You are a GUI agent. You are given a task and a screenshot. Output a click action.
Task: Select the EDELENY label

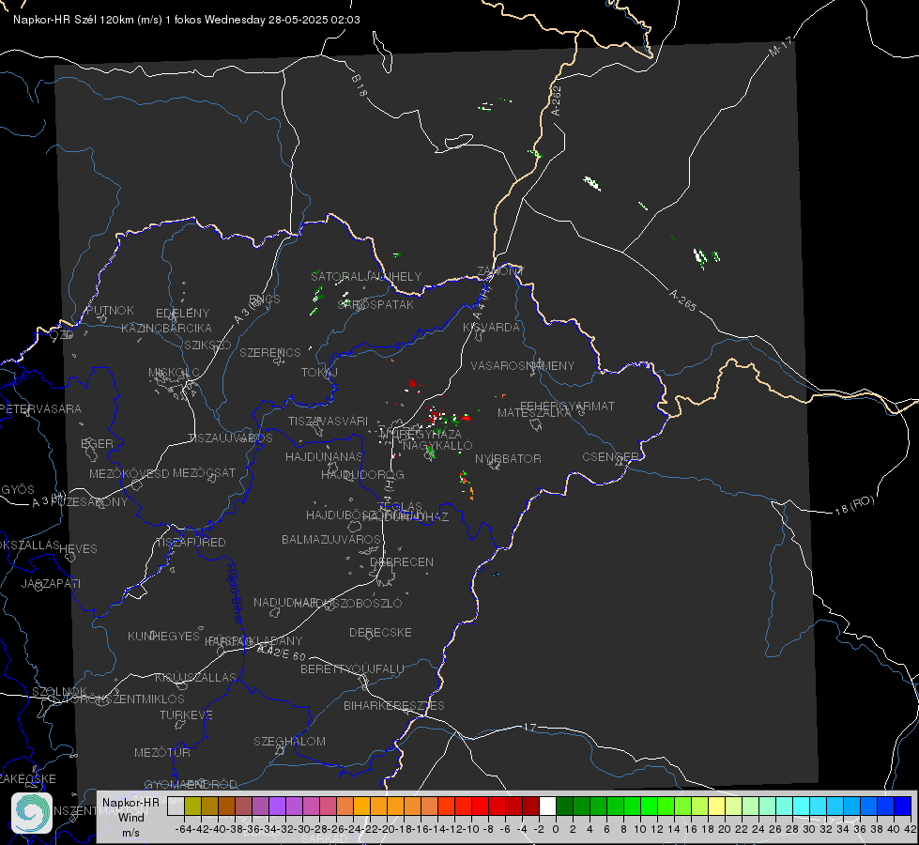click(x=182, y=314)
